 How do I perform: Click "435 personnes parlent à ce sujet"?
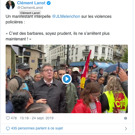coord(37,128)
